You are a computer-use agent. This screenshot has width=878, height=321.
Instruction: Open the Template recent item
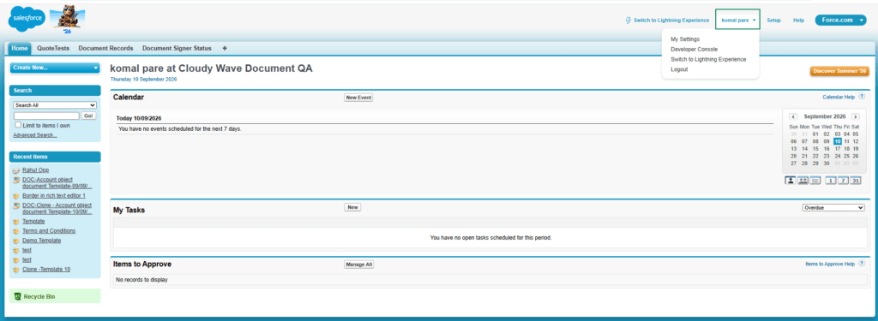click(33, 222)
